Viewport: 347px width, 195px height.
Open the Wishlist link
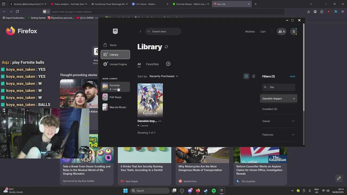pos(250,32)
